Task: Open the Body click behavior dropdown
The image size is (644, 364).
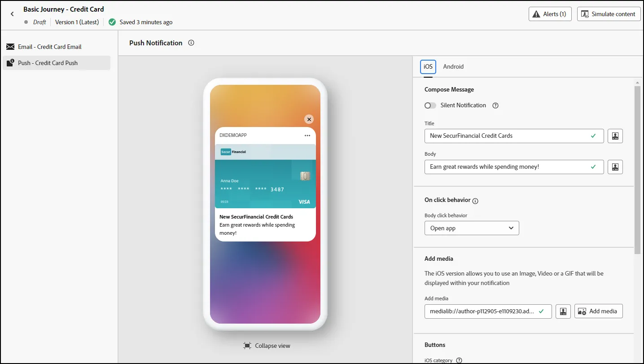Action: (x=472, y=228)
